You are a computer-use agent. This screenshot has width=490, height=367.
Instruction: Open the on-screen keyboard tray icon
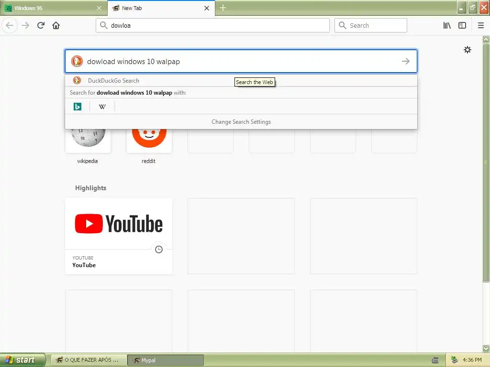[x=435, y=360]
